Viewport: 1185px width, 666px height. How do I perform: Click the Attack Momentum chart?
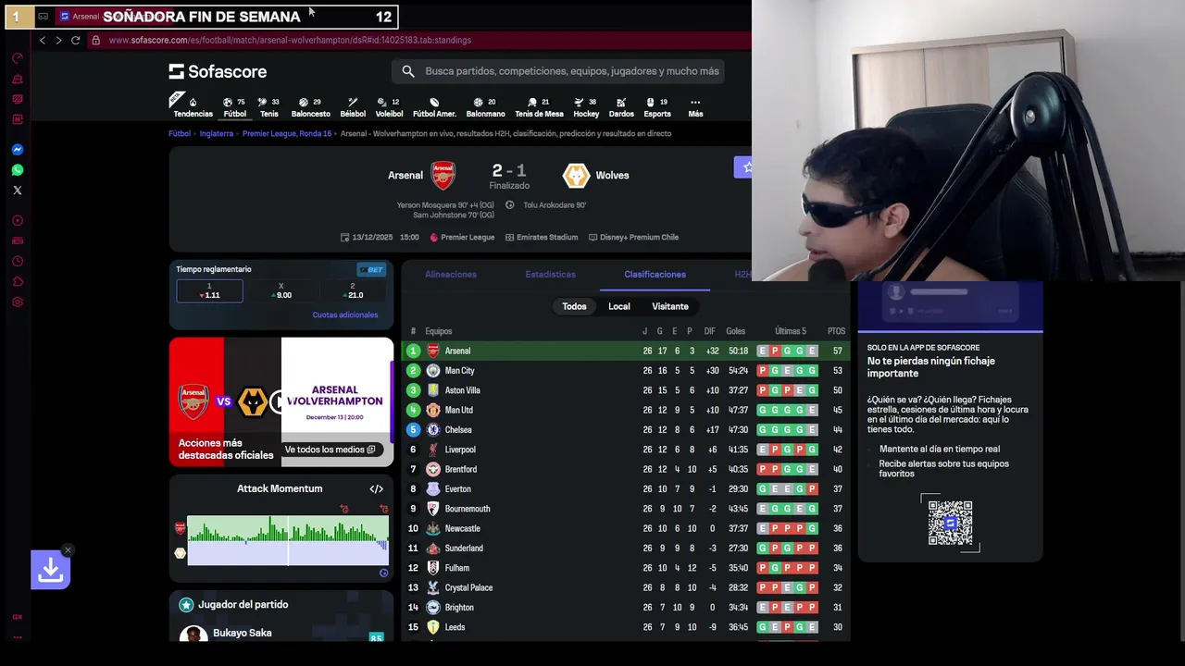(x=288, y=540)
